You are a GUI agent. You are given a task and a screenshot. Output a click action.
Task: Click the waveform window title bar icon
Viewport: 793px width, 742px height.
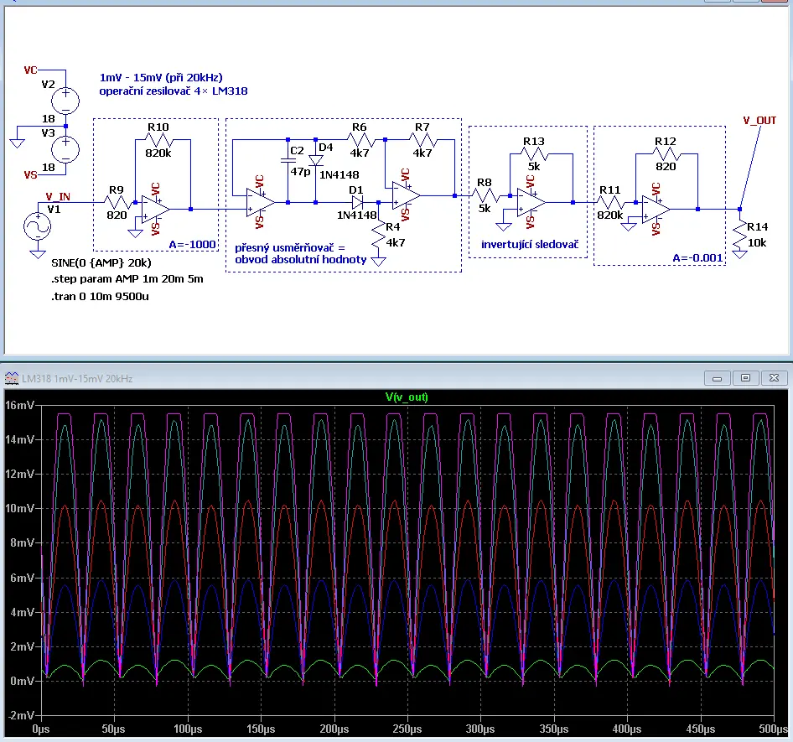click(11, 378)
